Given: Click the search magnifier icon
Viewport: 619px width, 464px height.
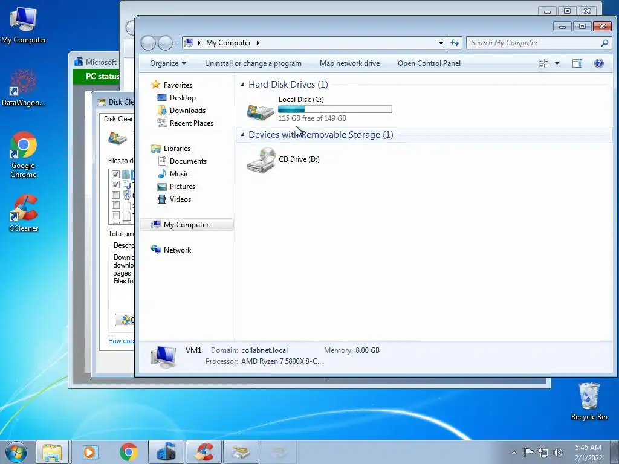Looking at the screenshot, I should tap(604, 43).
